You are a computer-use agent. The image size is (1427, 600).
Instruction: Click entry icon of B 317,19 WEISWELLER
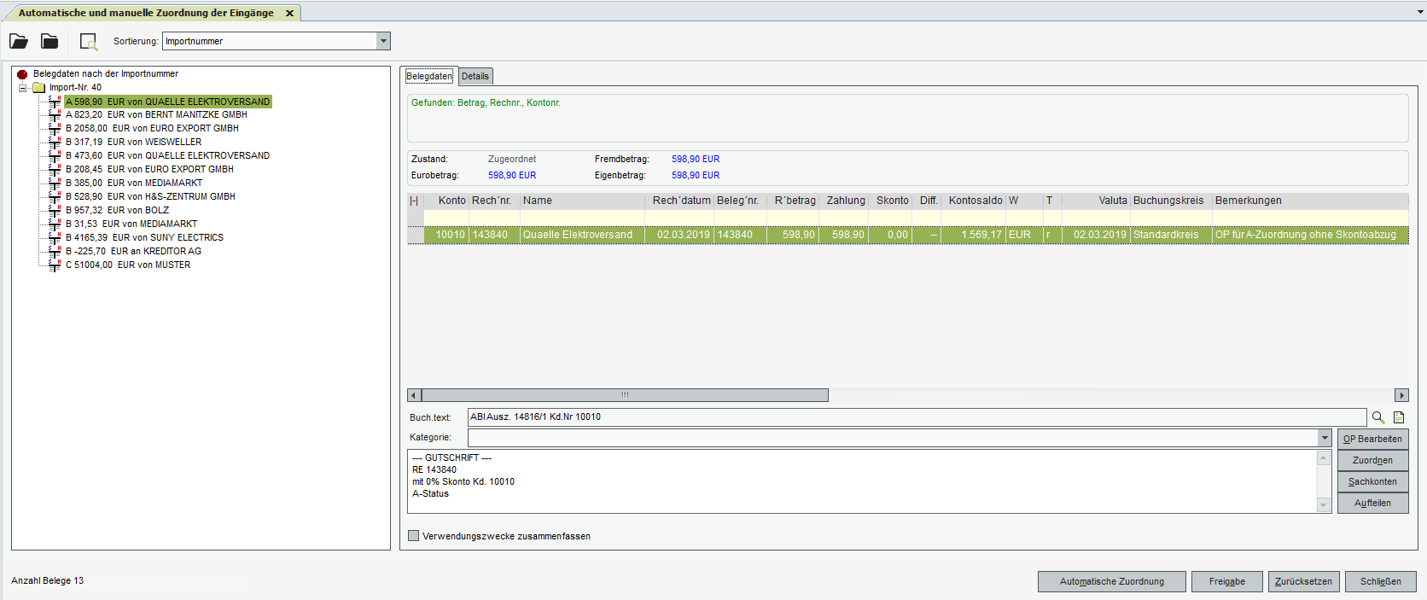tap(55, 143)
